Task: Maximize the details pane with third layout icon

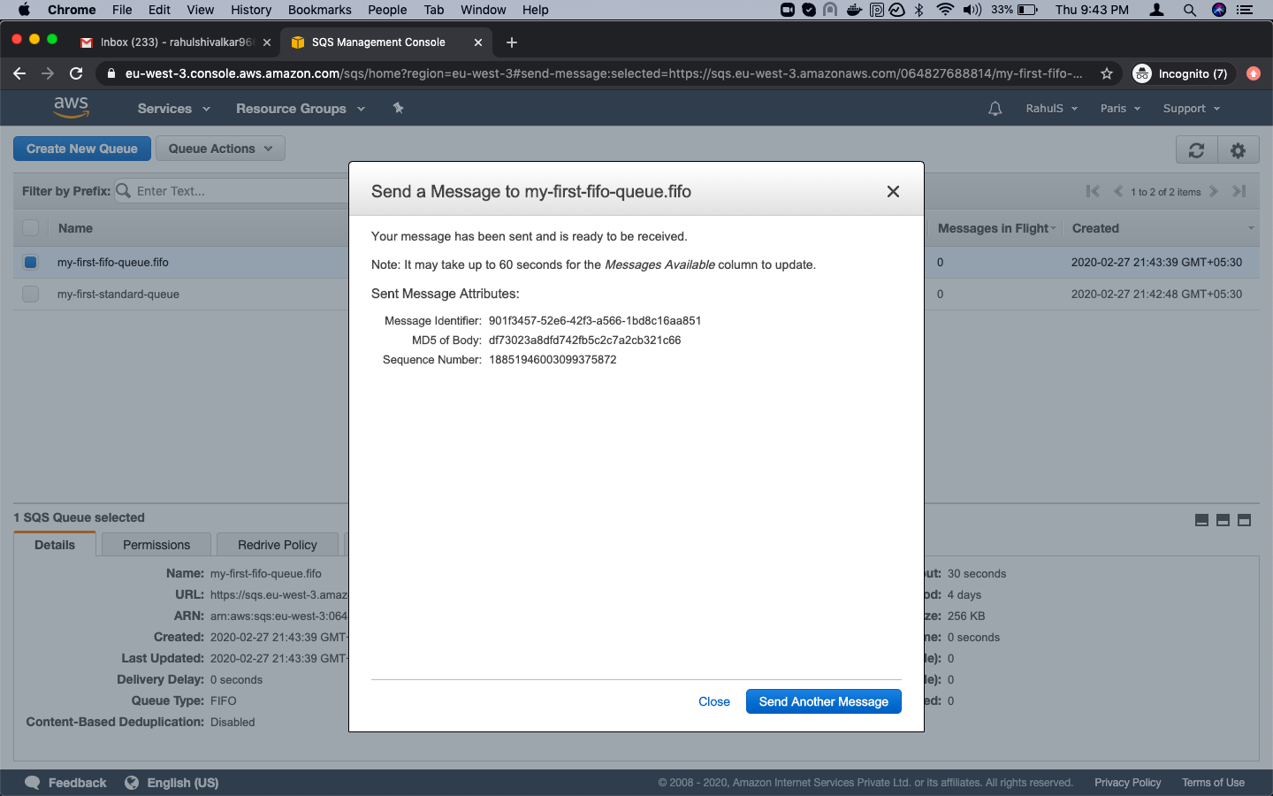Action: (1244, 520)
